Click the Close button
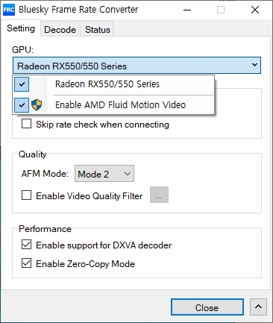This screenshot has height=323, width=273. coord(207,307)
